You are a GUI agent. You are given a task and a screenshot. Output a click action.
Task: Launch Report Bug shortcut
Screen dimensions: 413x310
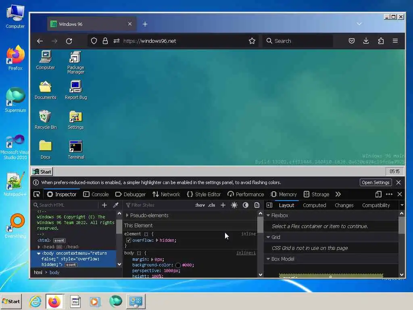tap(76, 90)
